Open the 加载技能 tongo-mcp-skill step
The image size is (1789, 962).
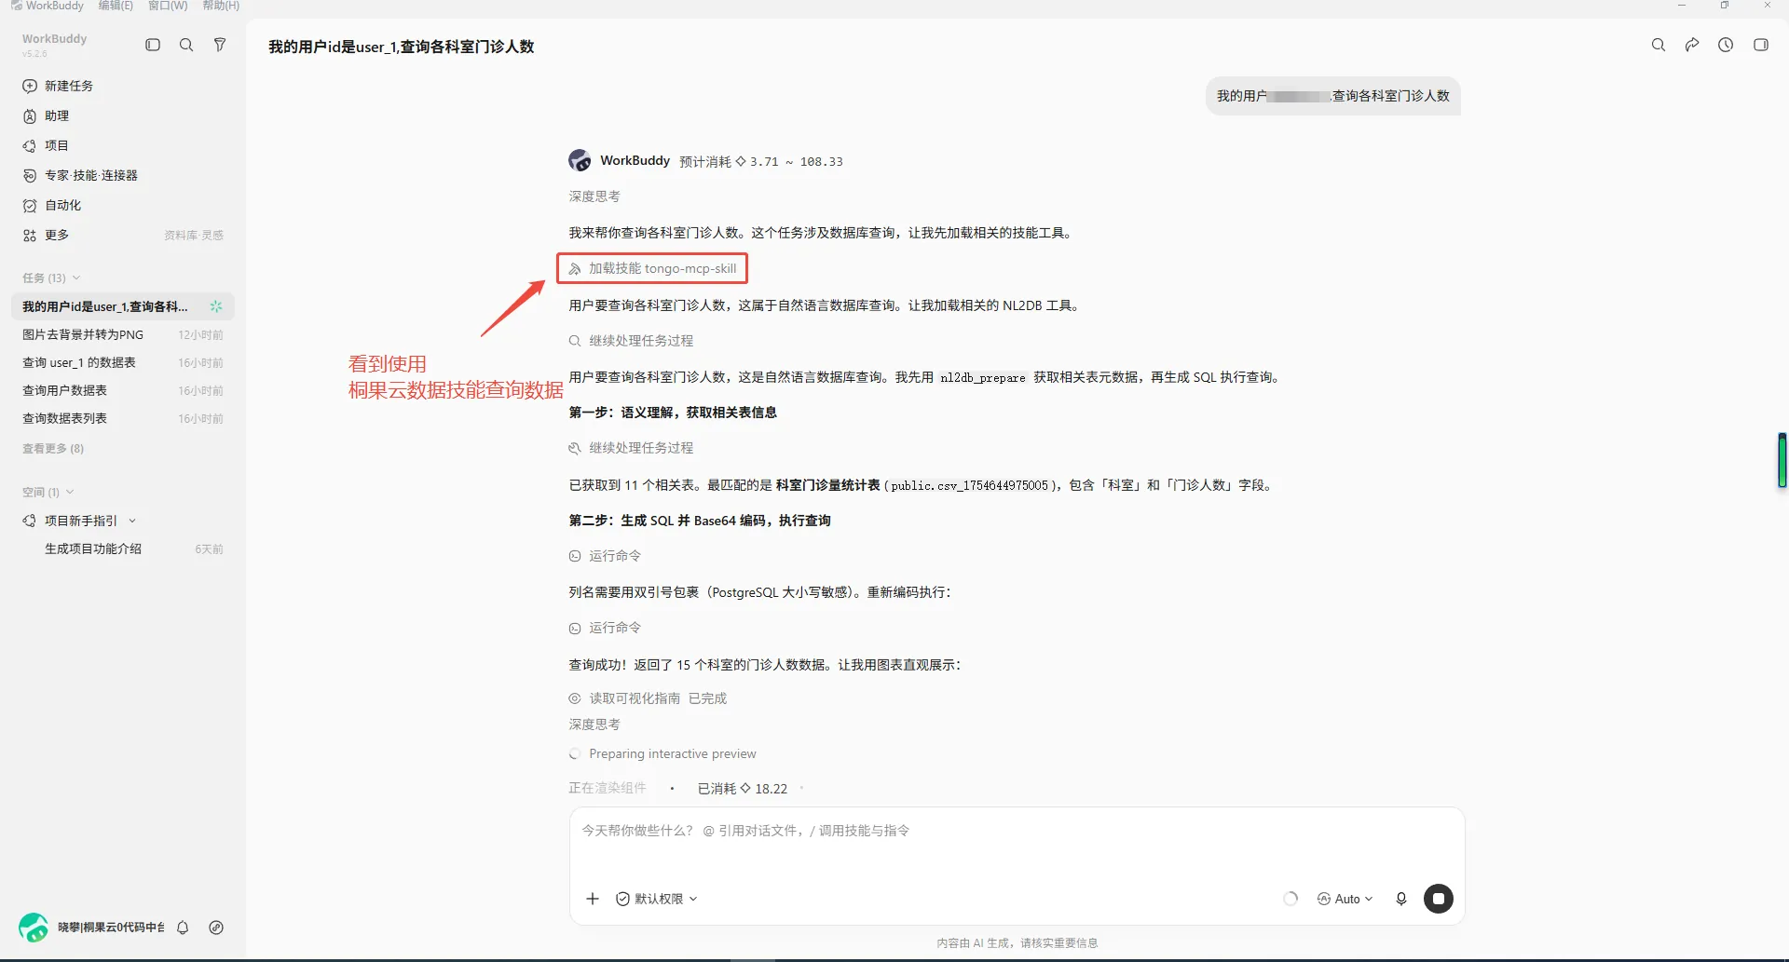652,268
